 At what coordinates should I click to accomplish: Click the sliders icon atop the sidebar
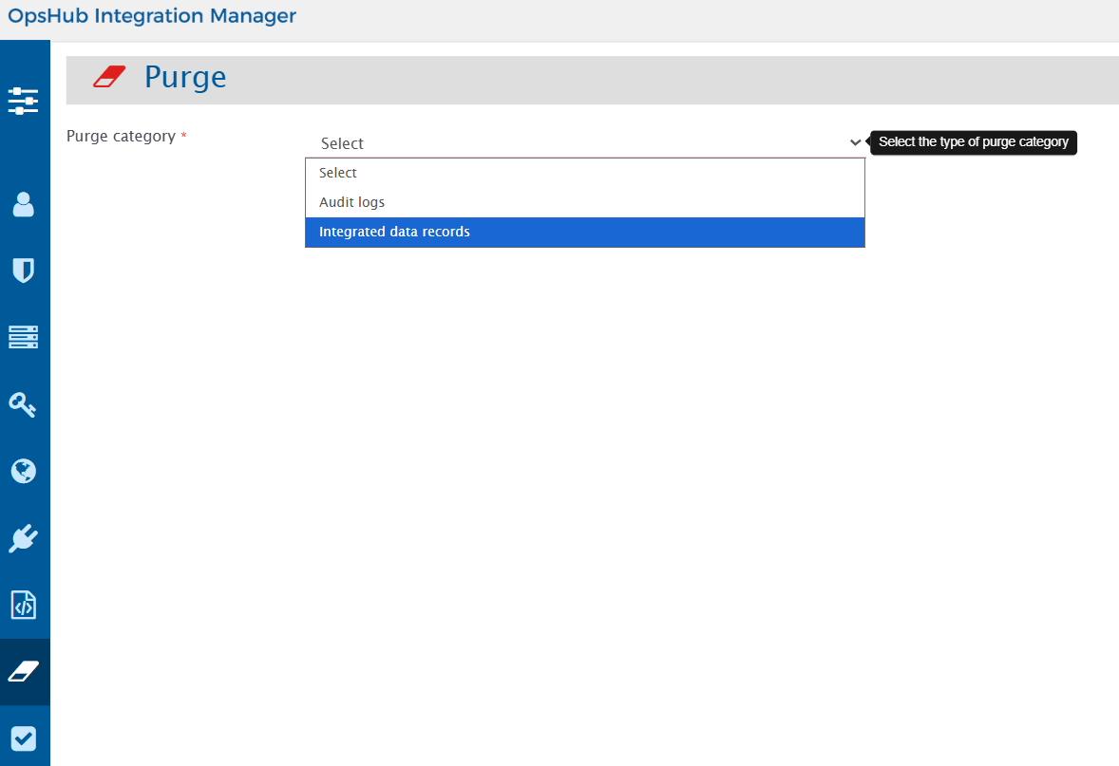pyautogui.click(x=24, y=101)
